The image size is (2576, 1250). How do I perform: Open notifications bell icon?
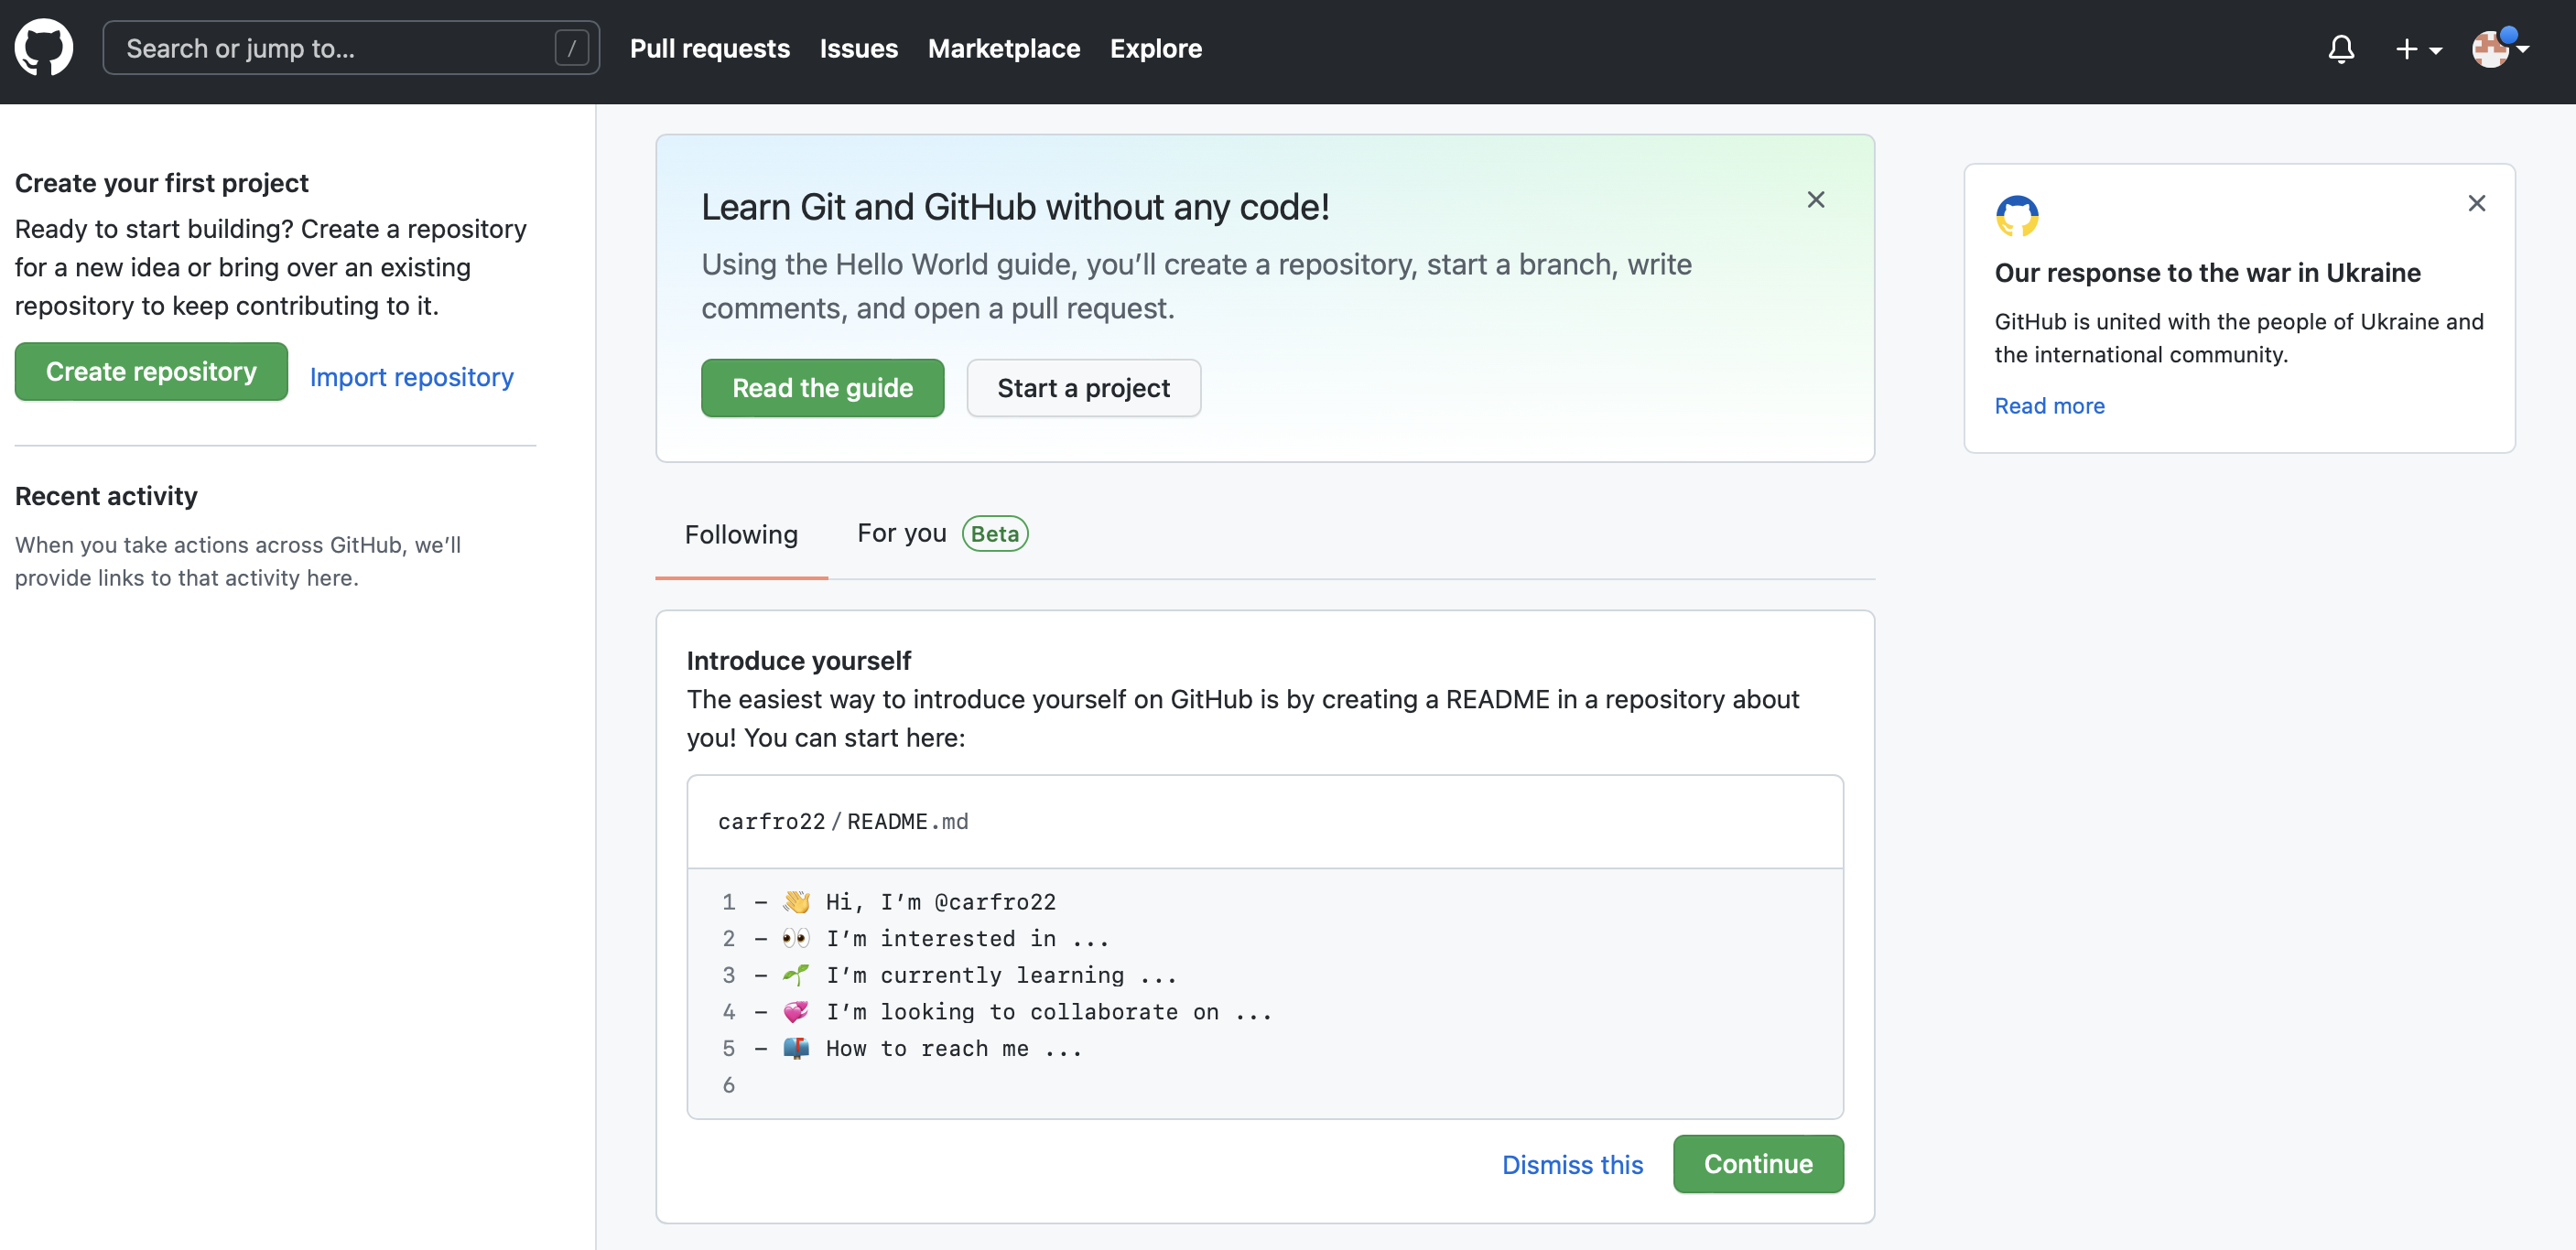click(x=2340, y=49)
